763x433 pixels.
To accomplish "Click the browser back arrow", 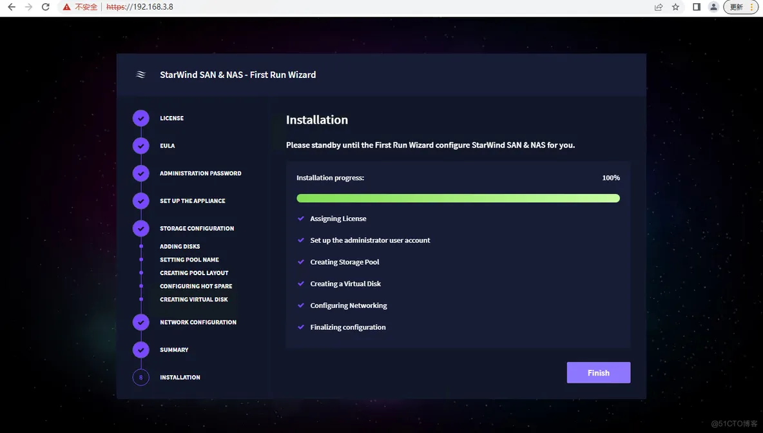I will (x=12, y=7).
